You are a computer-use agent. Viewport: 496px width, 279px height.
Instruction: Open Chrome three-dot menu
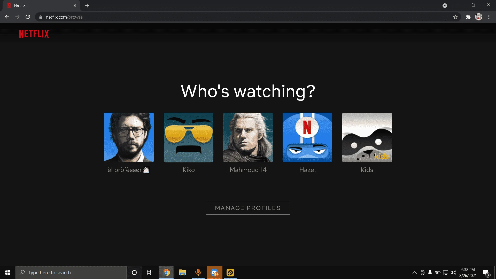click(x=489, y=17)
